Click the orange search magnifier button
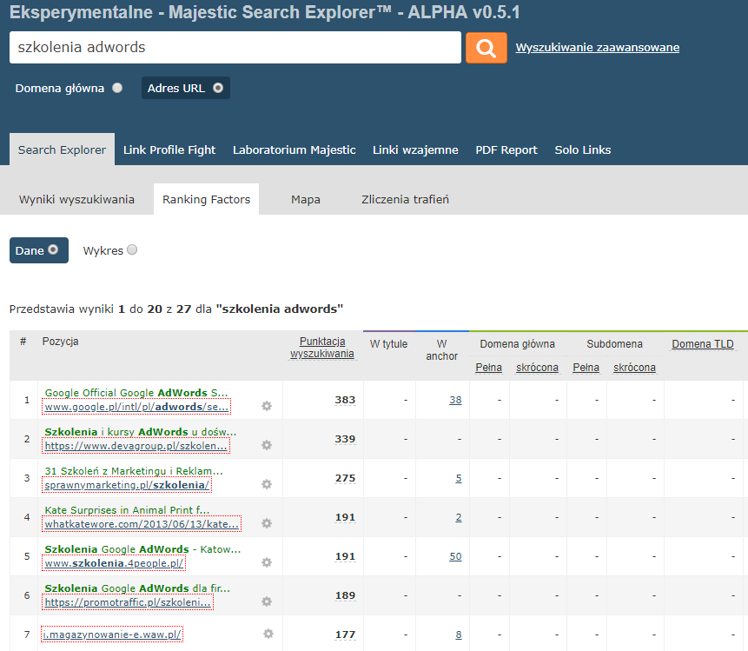This screenshot has width=748, height=651. pyautogui.click(x=487, y=48)
